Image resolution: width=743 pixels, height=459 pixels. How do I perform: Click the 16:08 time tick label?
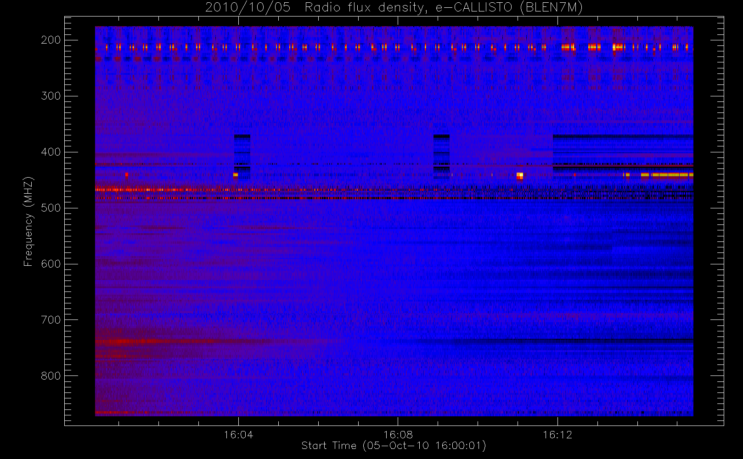pyautogui.click(x=398, y=434)
